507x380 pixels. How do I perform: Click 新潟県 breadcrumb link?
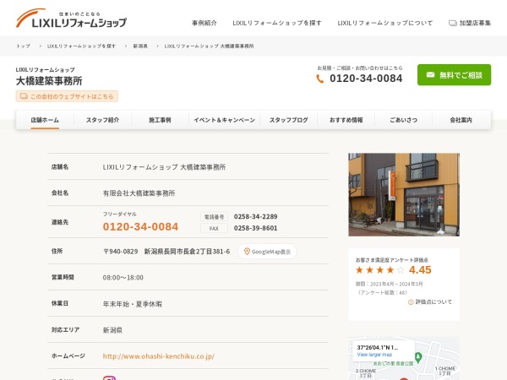click(140, 46)
